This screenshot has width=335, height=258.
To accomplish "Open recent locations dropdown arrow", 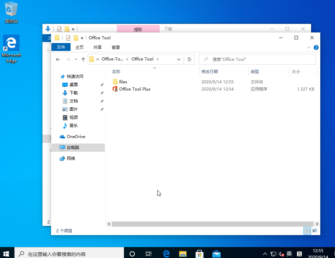I will (x=76, y=59).
